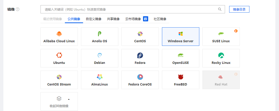Open the 共享镜像 tab
Viewport: 279px width, 111px height.
pyautogui.click(x=113, y=19)
